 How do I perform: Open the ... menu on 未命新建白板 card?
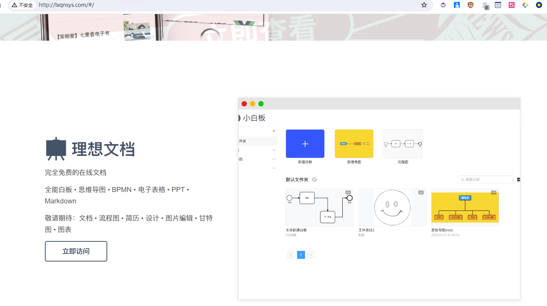tap(348, 193)
